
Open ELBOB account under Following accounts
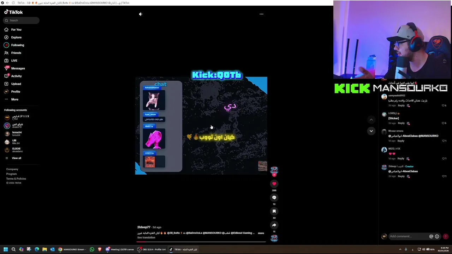pyautogui.click(x=14, y=150)
